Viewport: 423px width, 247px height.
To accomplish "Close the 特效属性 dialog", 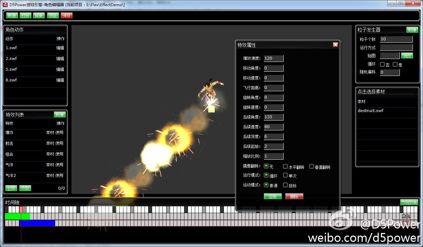I will point(335,45).
